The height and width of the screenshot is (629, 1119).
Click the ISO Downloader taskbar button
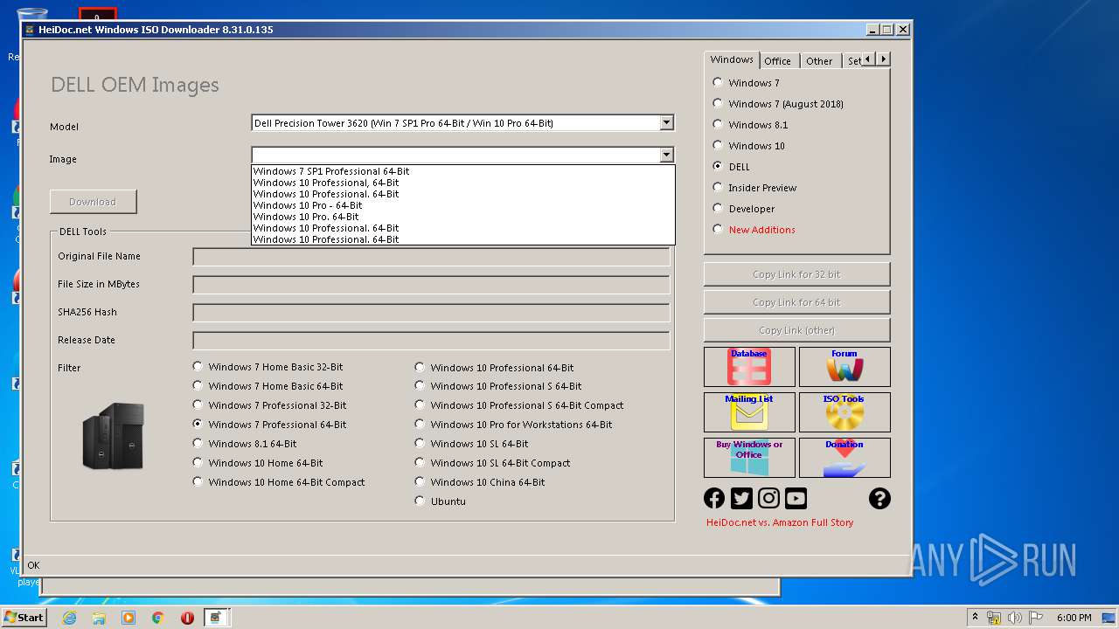pyautogui.click(x=216, y=618)
